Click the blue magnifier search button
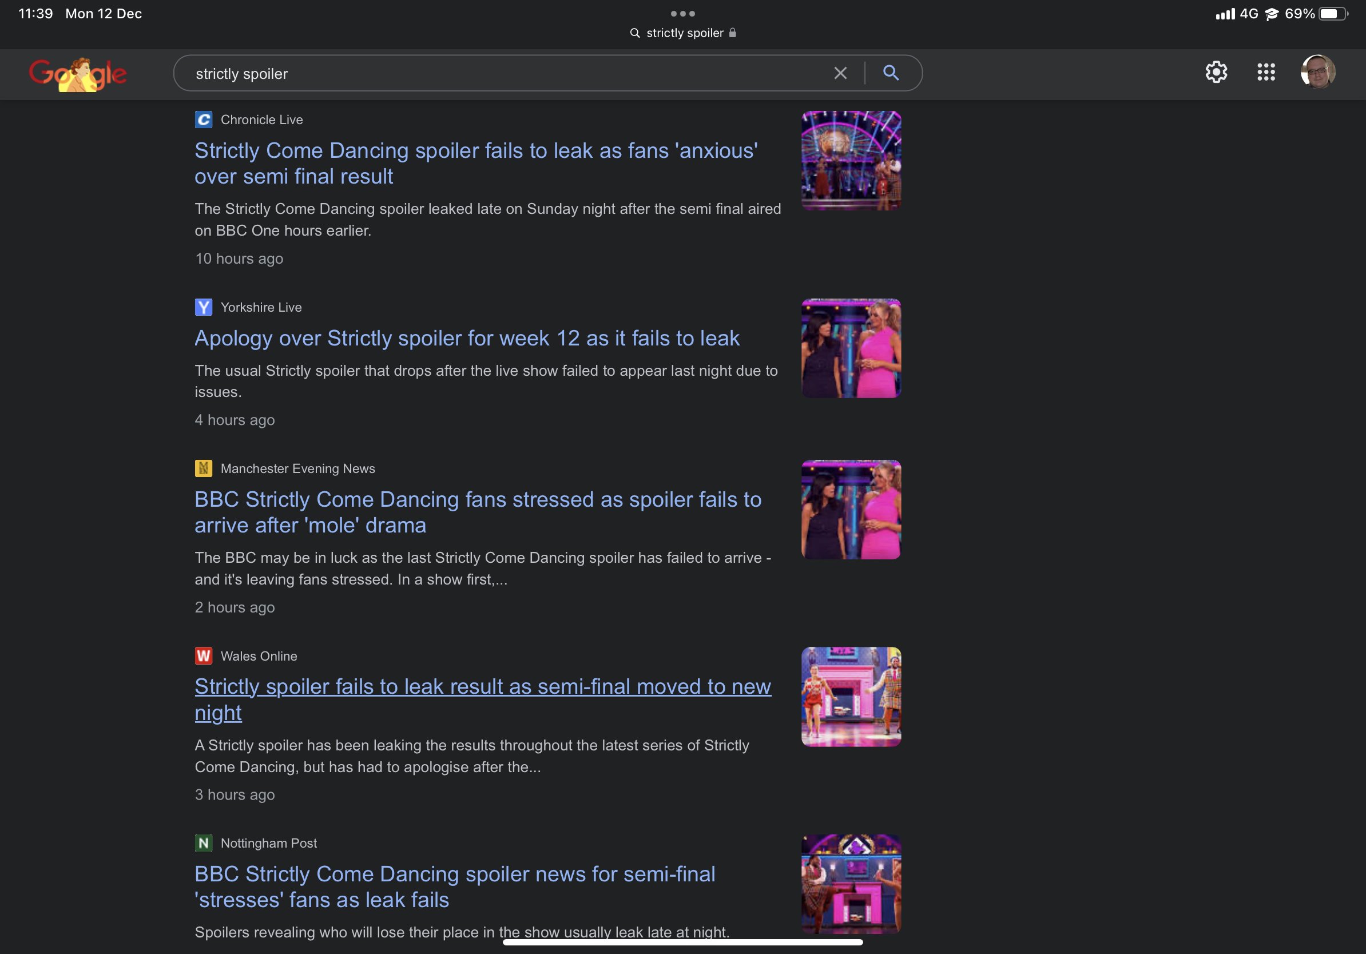 coord(891,73)
